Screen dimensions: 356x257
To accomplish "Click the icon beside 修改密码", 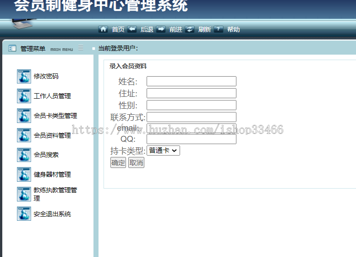I will 24,77.
